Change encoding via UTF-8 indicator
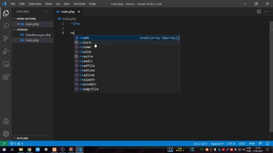 click(x=231, y=144)
